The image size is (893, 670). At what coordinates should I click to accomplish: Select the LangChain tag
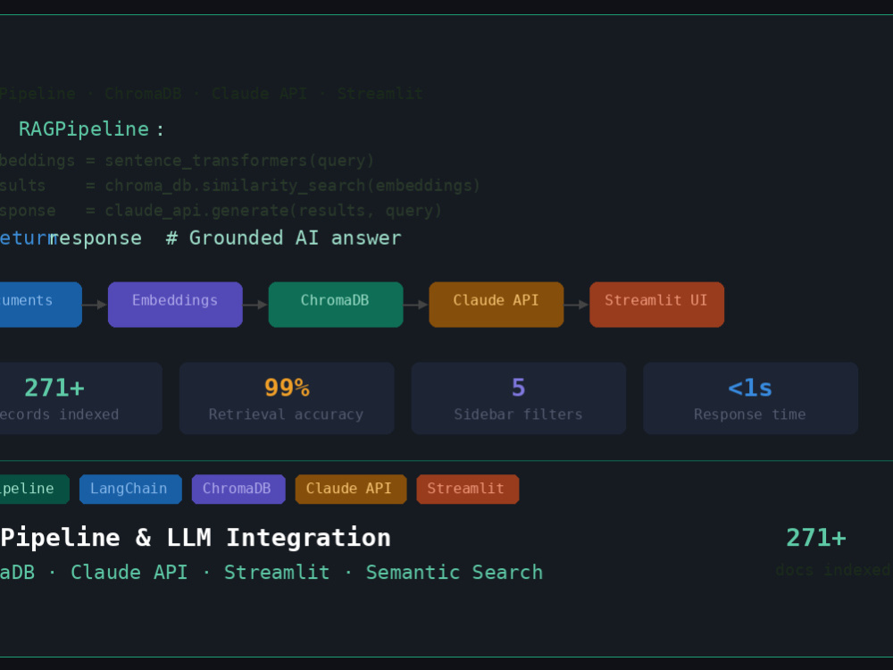[130, 489]
